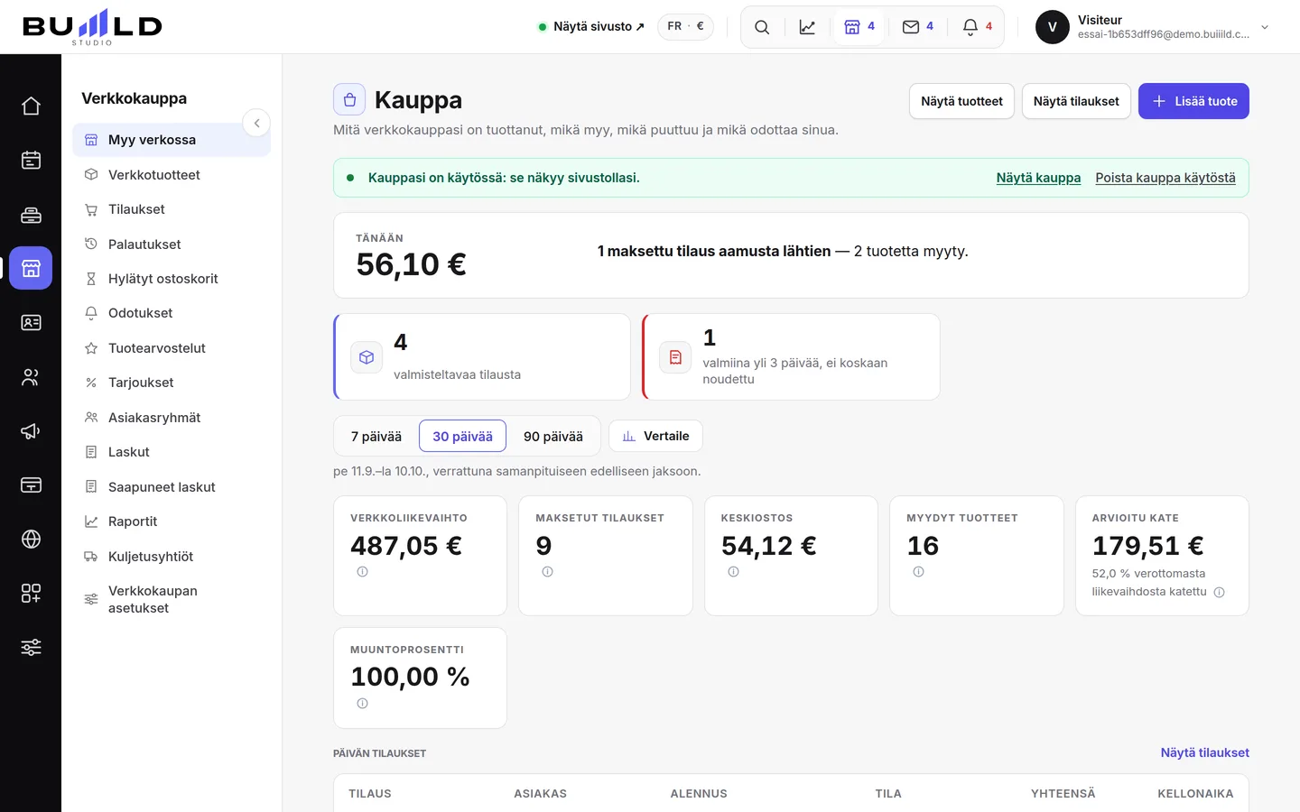
Task: Collapse the Verkkokauppa sidebar with chevron
Action: 256,123
